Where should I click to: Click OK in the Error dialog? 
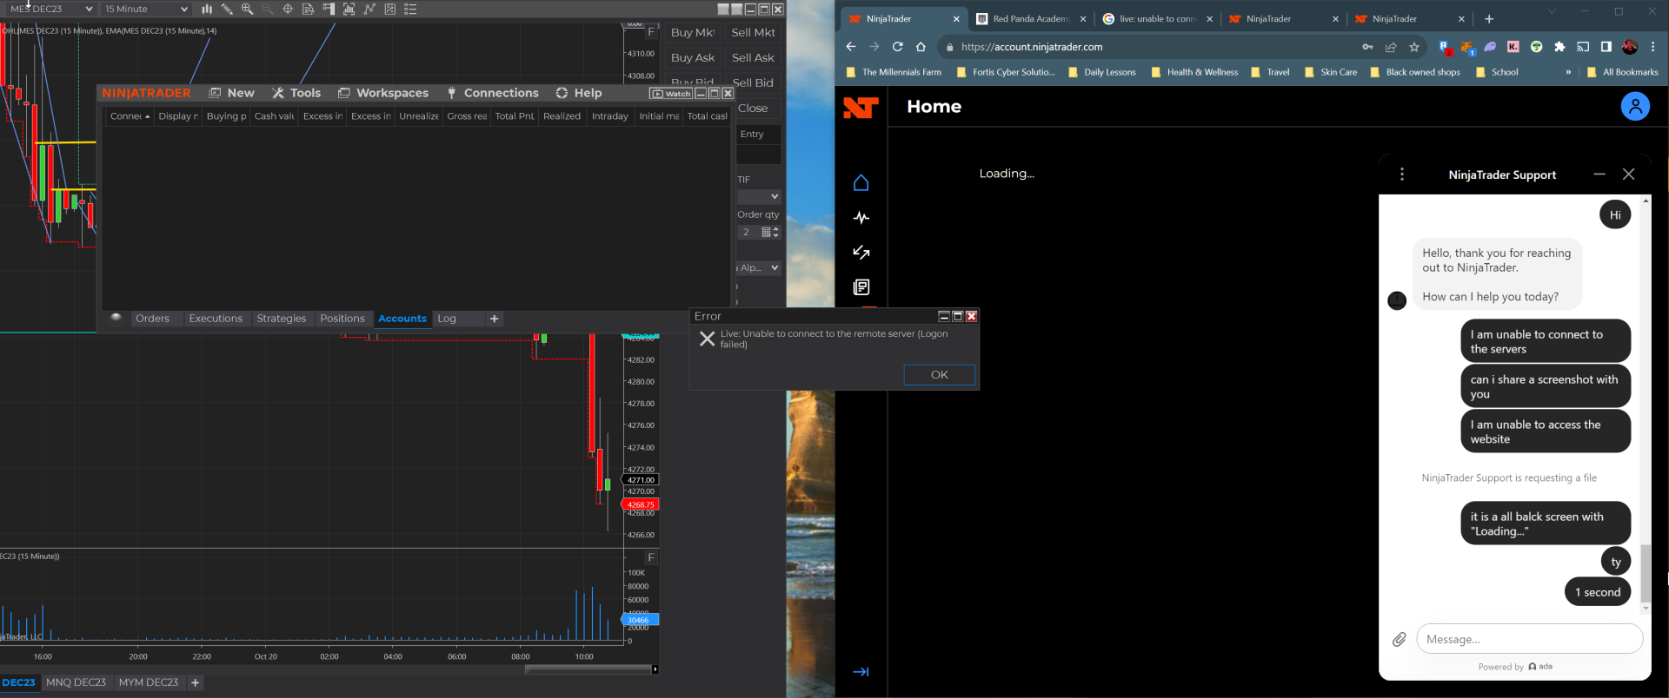tap(940, 375)
